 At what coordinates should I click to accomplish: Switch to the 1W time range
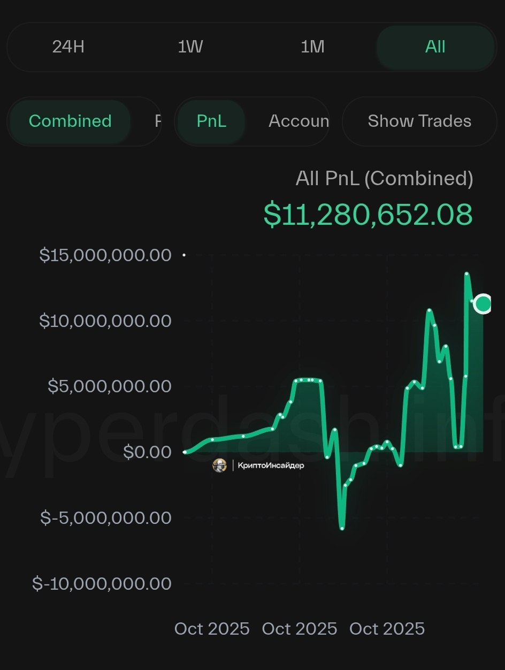coord(190,47)
